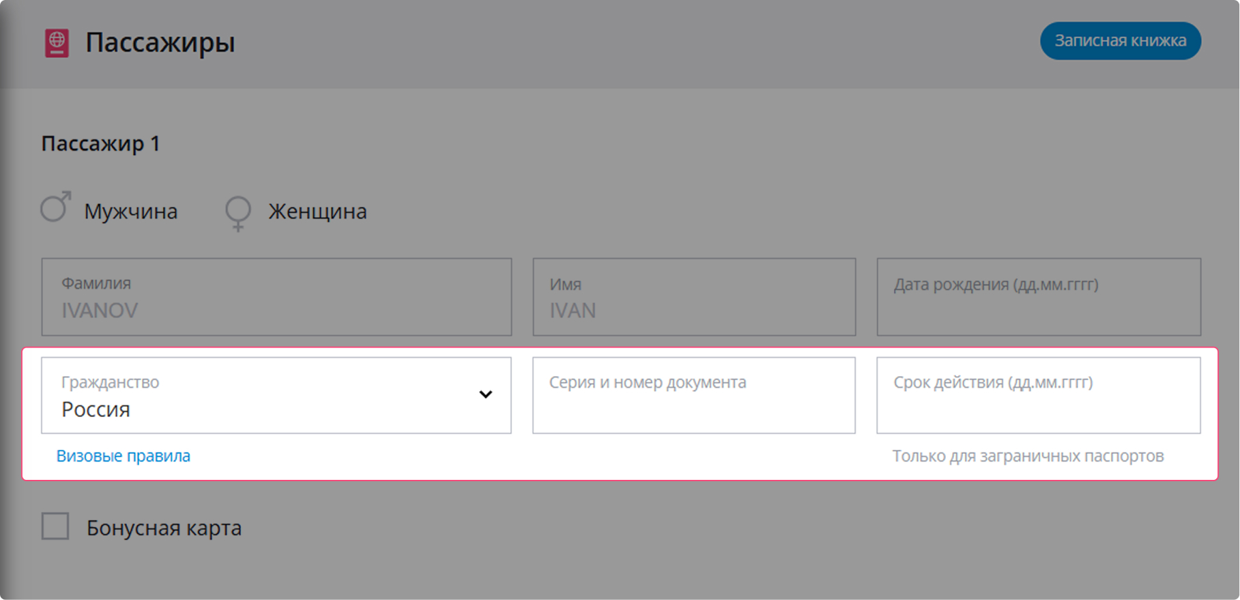Focus the Фамилия surname input field
Viewport: 1240px width, 600px height.
276,297
